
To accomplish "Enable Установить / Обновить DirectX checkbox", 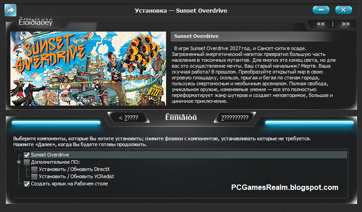I will (34, 170).
